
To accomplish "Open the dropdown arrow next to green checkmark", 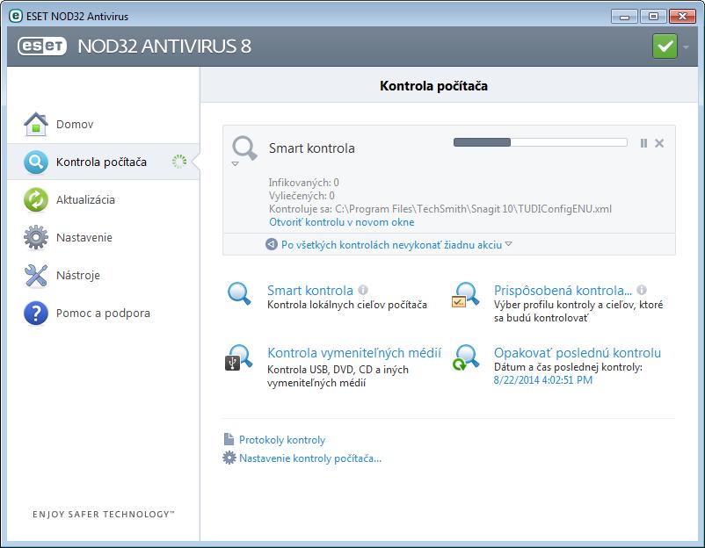I will click(x=686, y=47).
